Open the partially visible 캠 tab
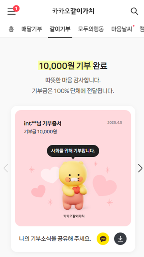The width and height of the screenshot is (144, 257). 142,29
